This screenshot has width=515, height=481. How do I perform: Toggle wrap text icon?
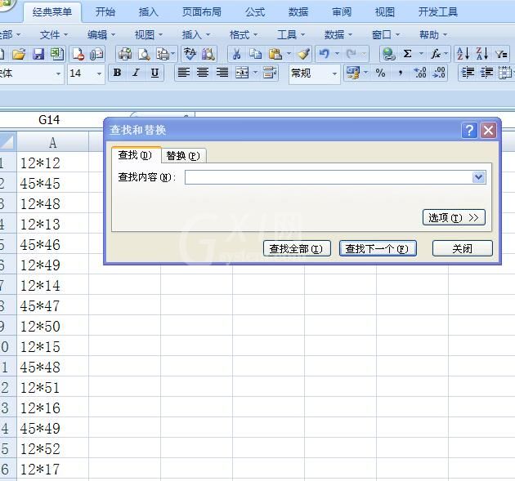(270, 73)
